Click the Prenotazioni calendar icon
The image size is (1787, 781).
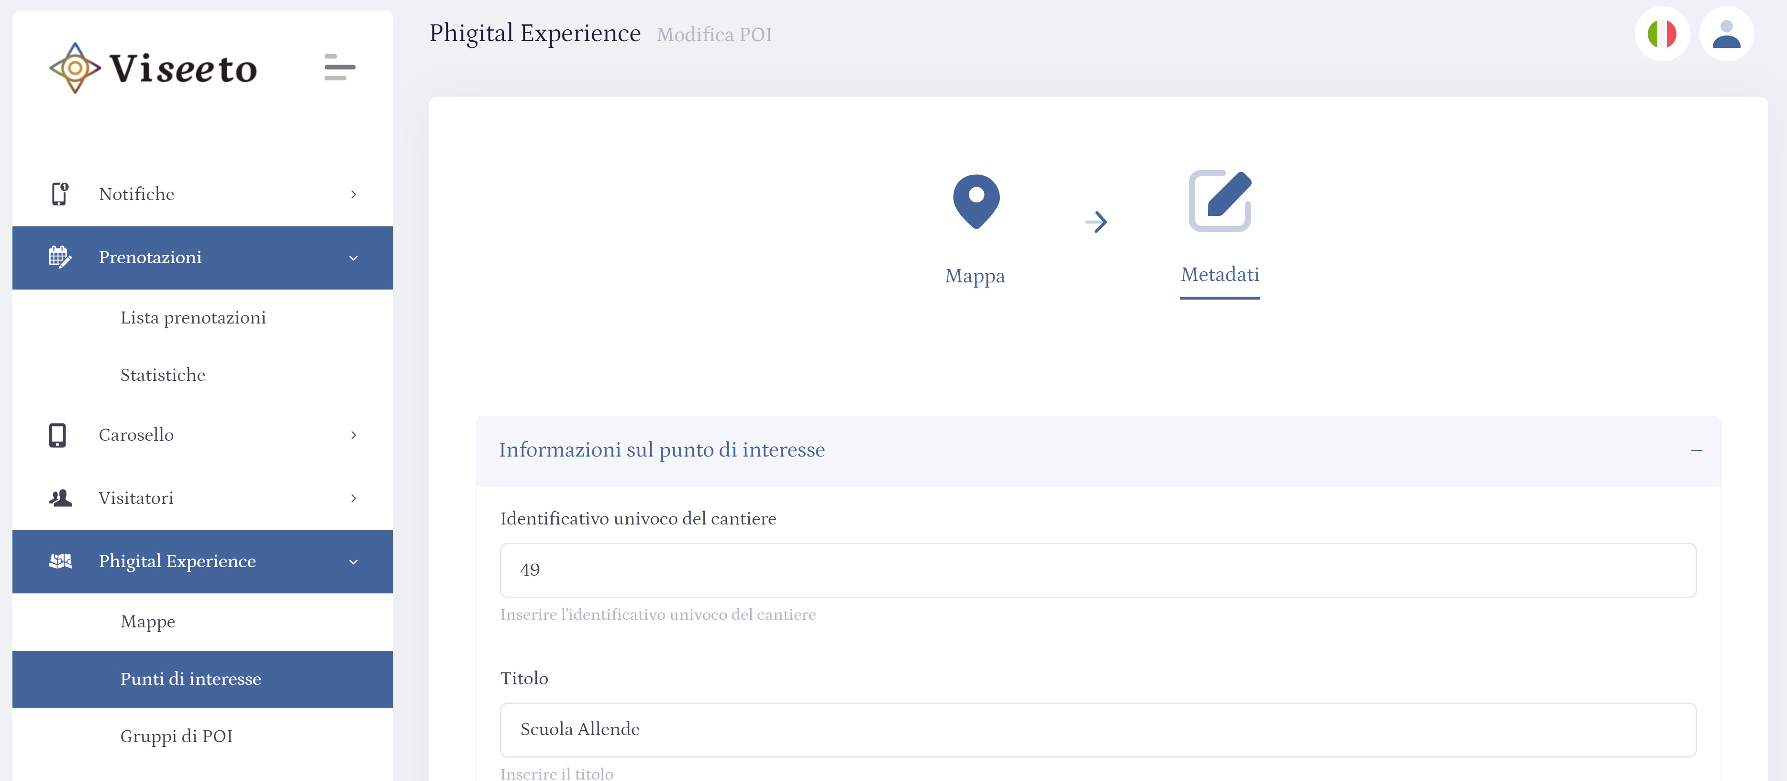60,257
